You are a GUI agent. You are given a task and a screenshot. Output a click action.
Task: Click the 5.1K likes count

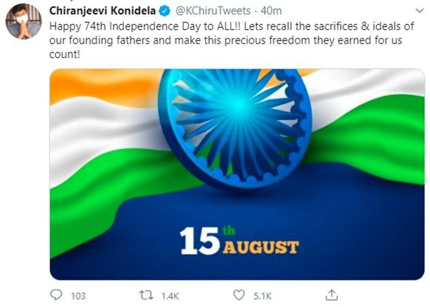point(262,296)
